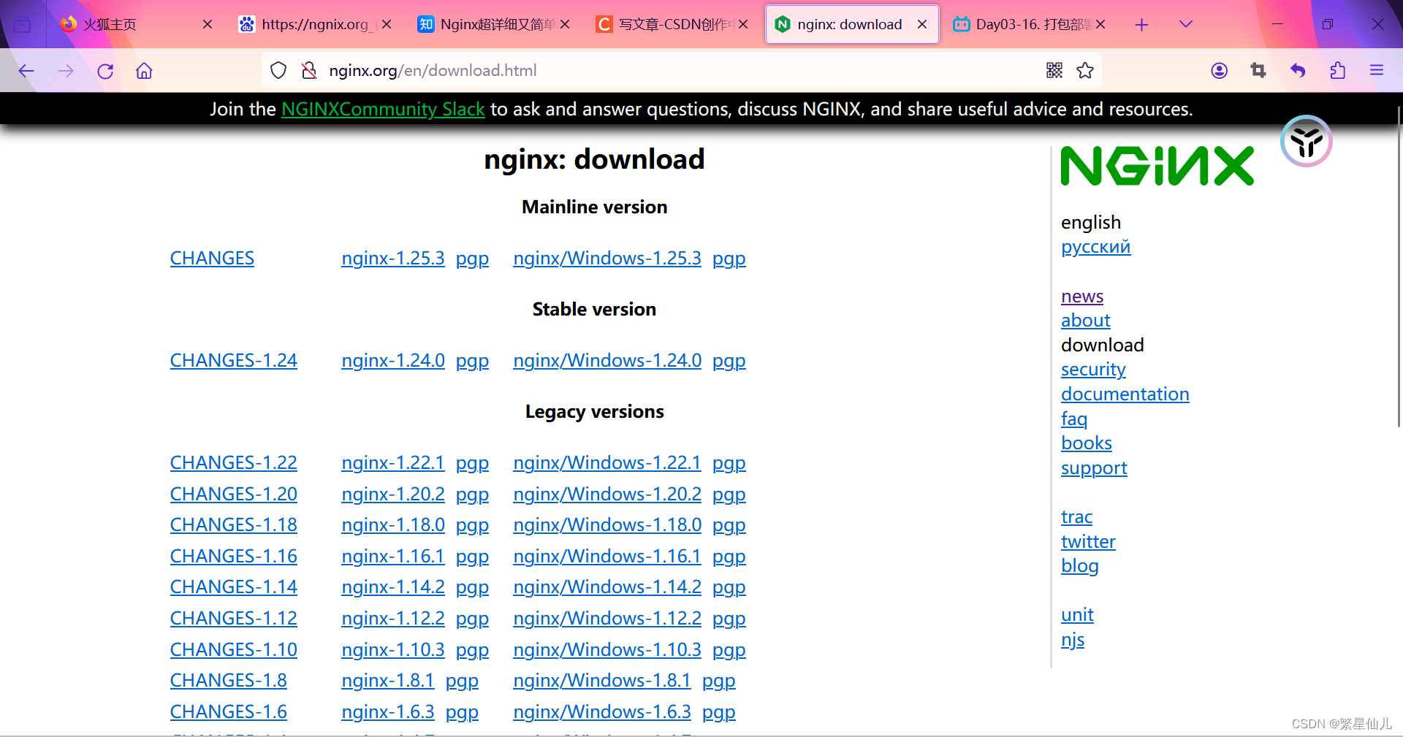Open the CHANGES-1.24 changelog

(233, 359)
